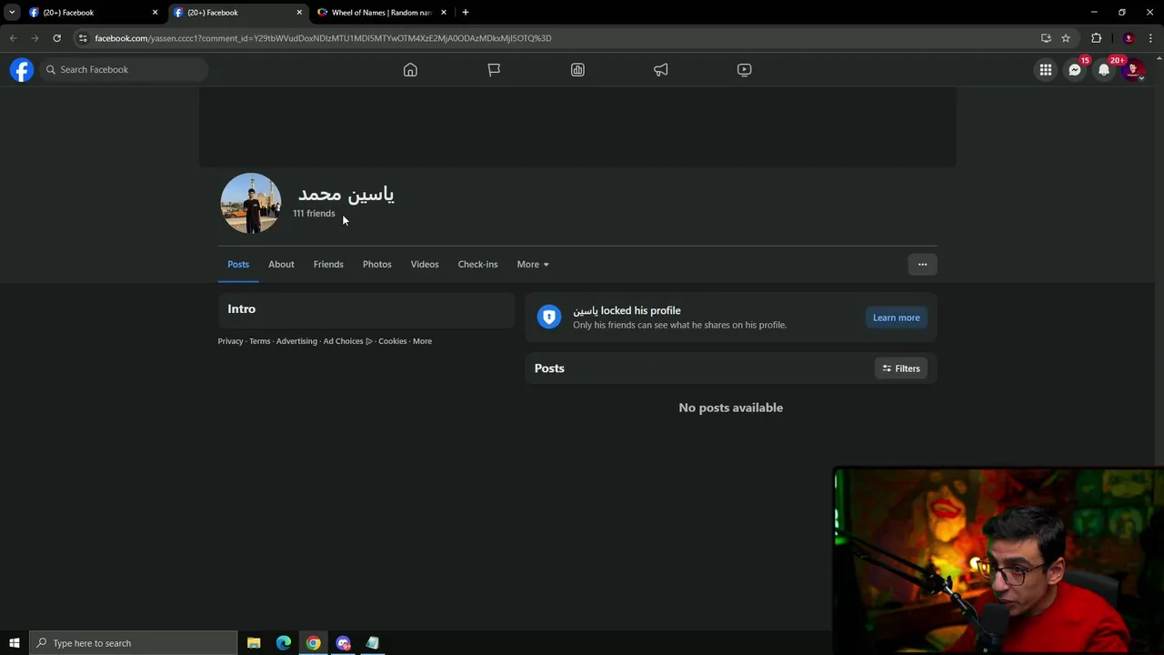
Task: Click the Windows taskbar search box
Action: (x=134, y=643)
